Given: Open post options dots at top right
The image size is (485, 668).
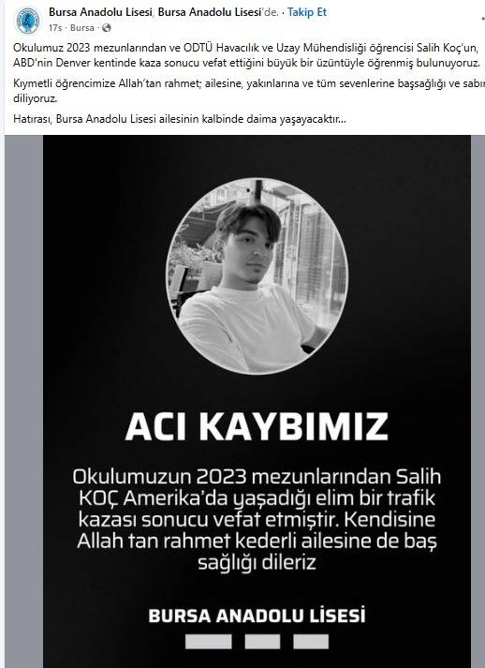Looking at the screenshot, I should (x=482, y=19).
